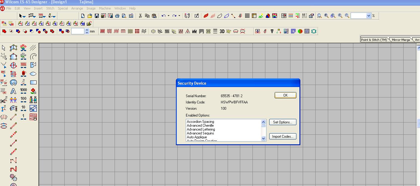Click the Print icon in toolbar

(117, 16)
